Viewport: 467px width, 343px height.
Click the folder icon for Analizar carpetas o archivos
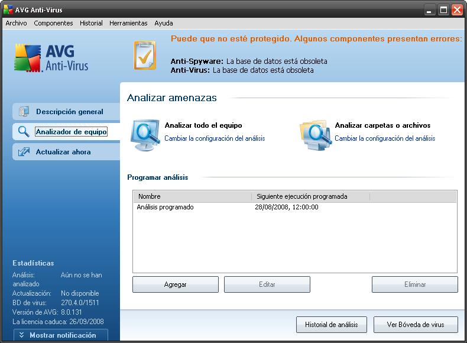coord(316,135)
